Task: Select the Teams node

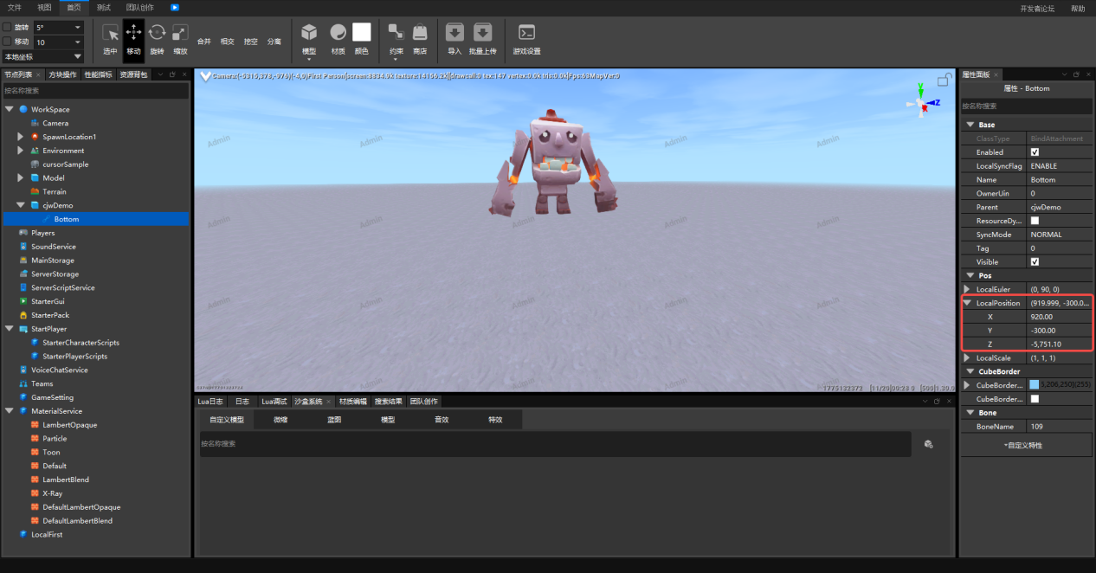Action: point(42,383)
